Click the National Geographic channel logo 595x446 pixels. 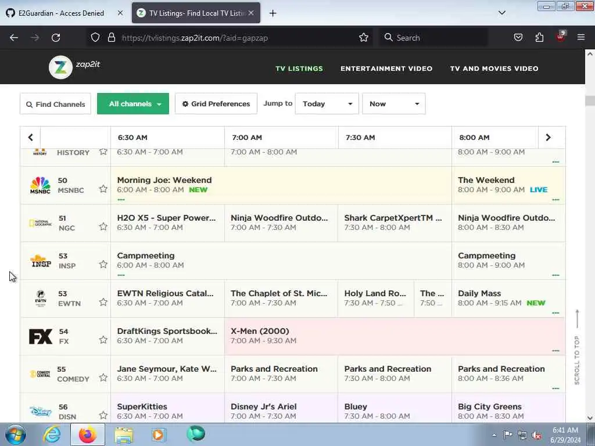[x=40, y=223]
